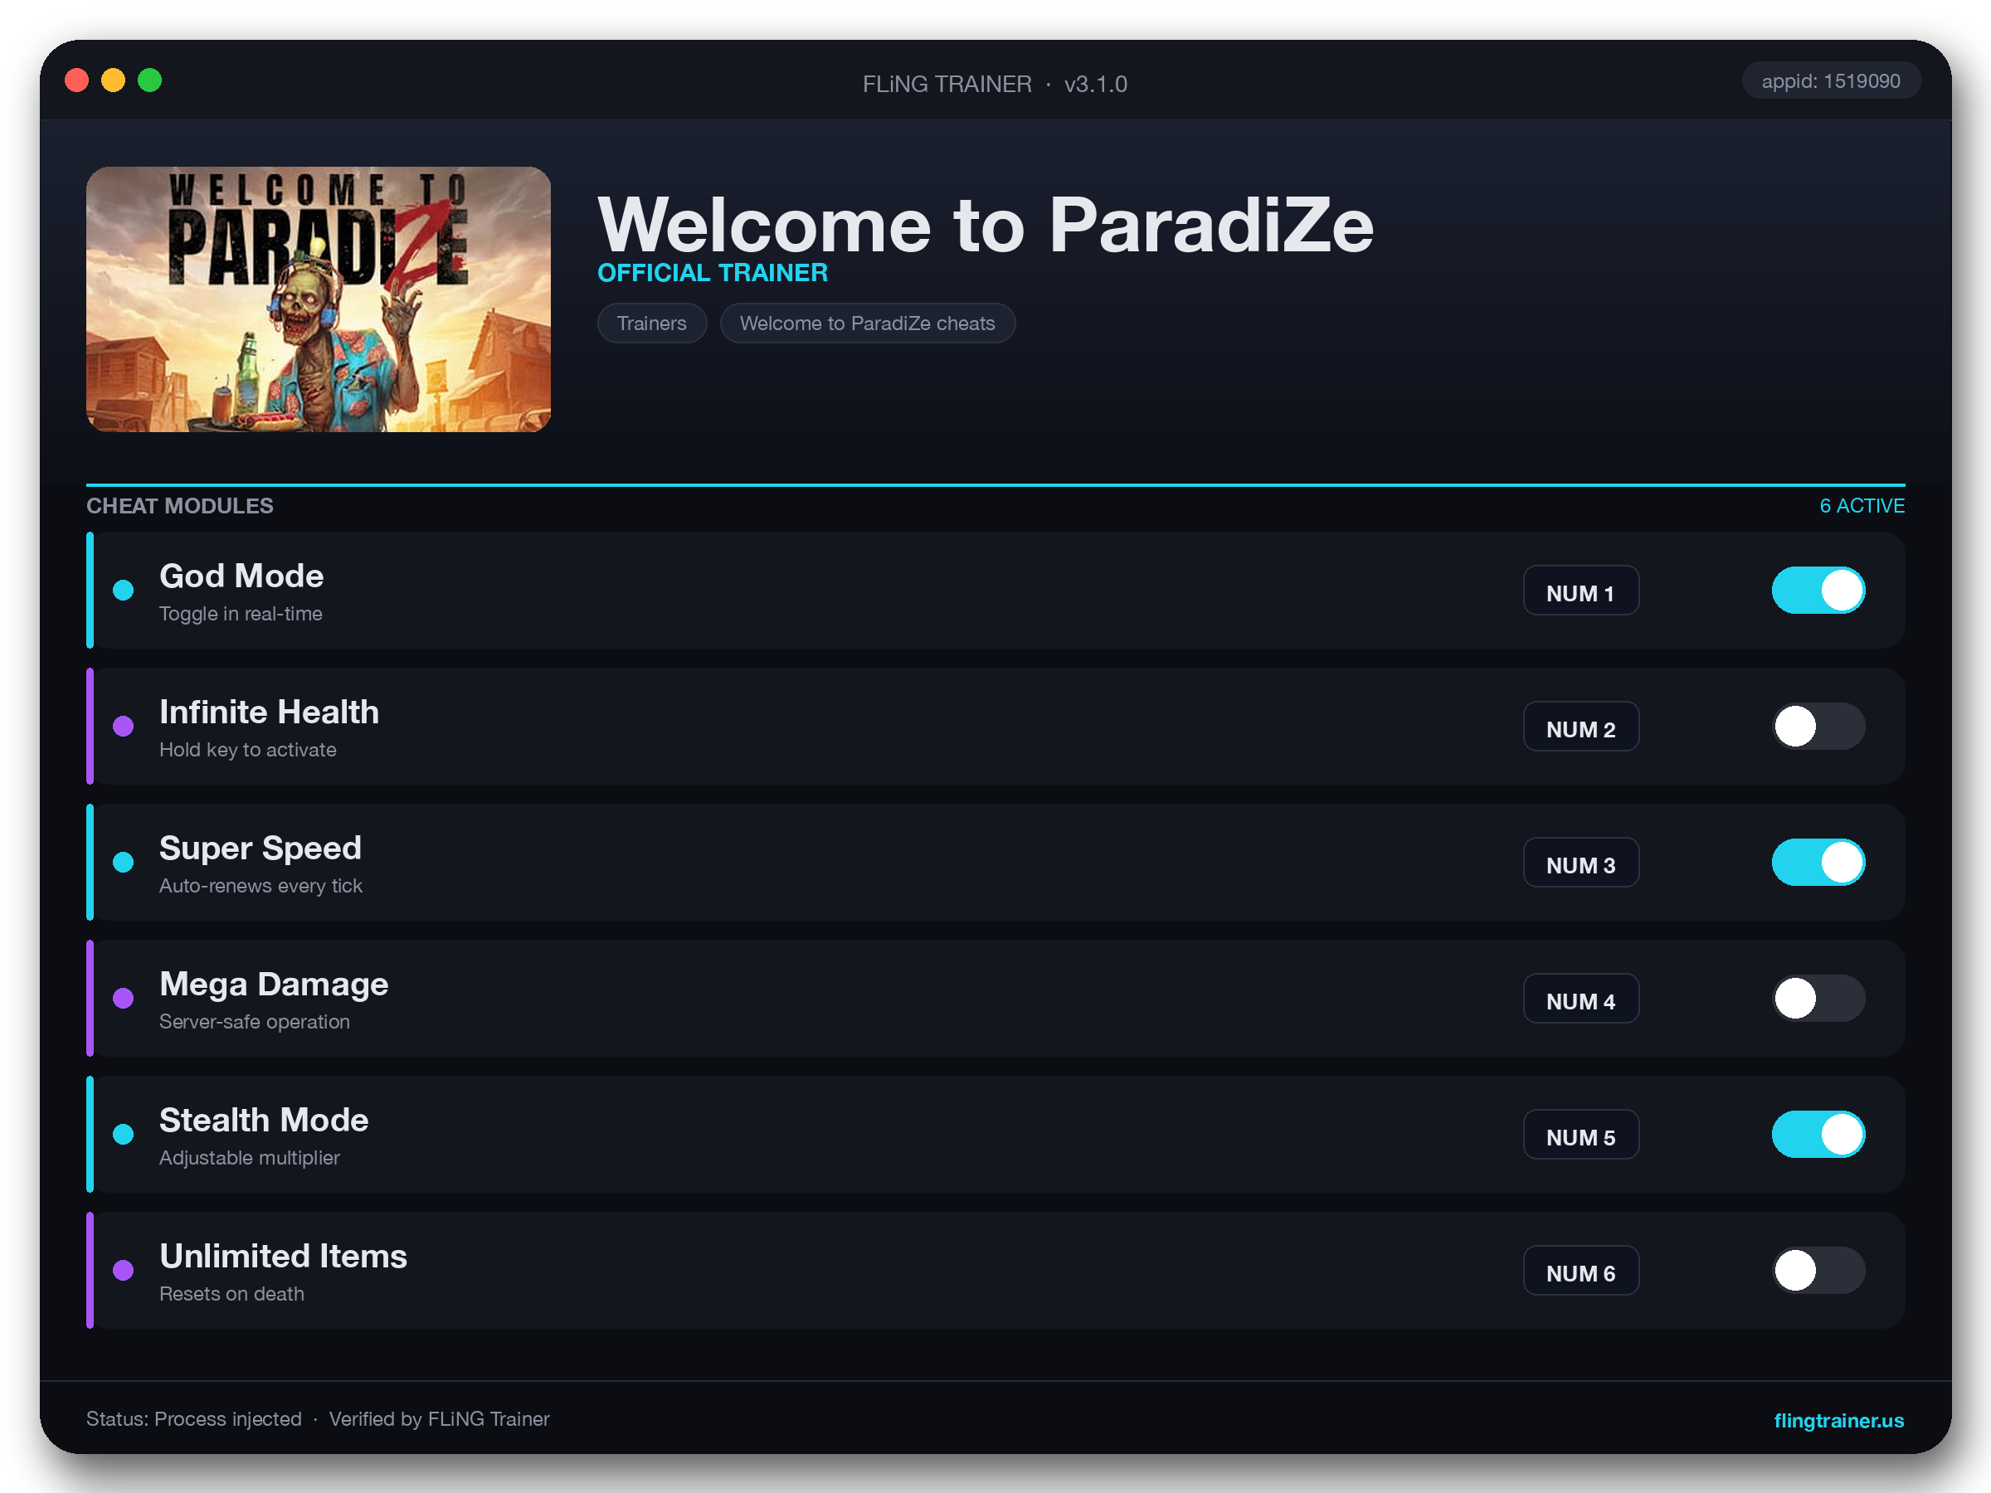This screenshot has width=1991, height=1493.
Task: Enable the Infinite Health toggle
Action: tap(1818, 727)
